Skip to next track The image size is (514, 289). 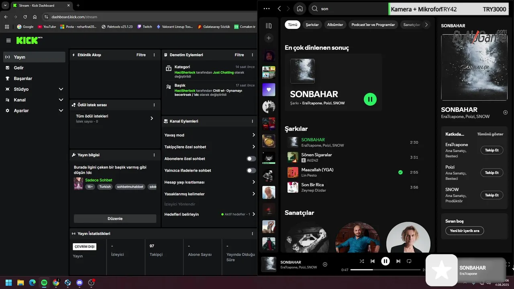pos(398,261)
